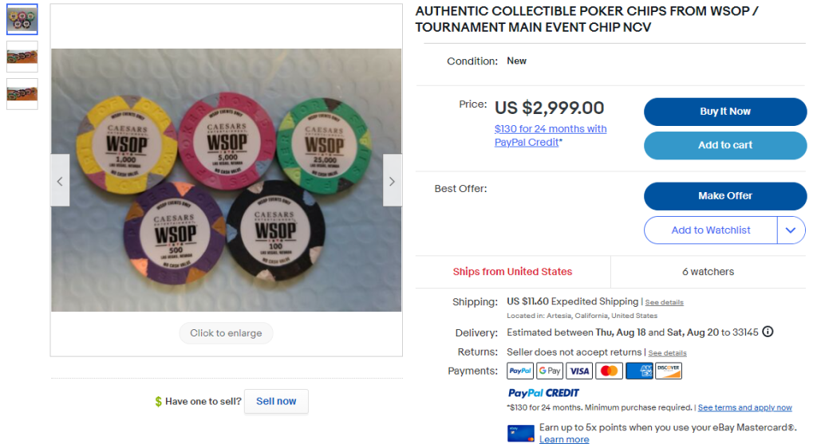Open the PayPal Credit financing link
This screenshot has width=817, height=444.
551,136
